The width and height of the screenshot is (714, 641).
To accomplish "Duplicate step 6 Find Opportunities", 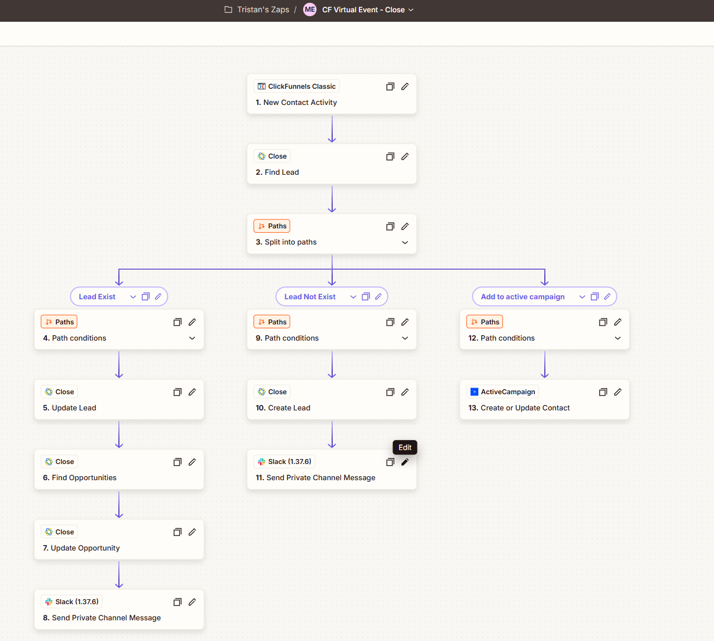I will pyautogui.click(x=178, y=462).
